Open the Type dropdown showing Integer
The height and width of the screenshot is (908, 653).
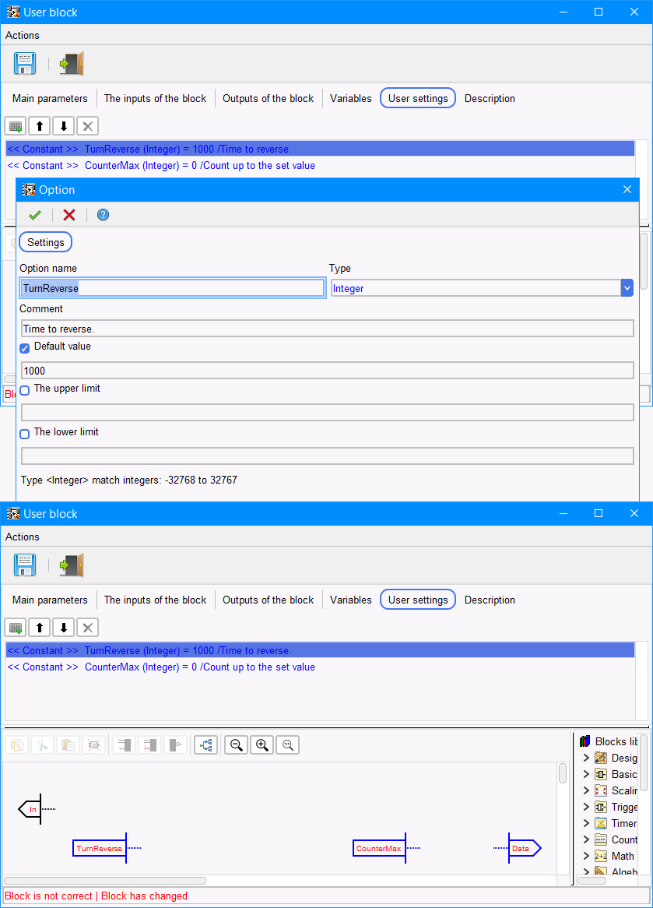(x=627, y=288)
